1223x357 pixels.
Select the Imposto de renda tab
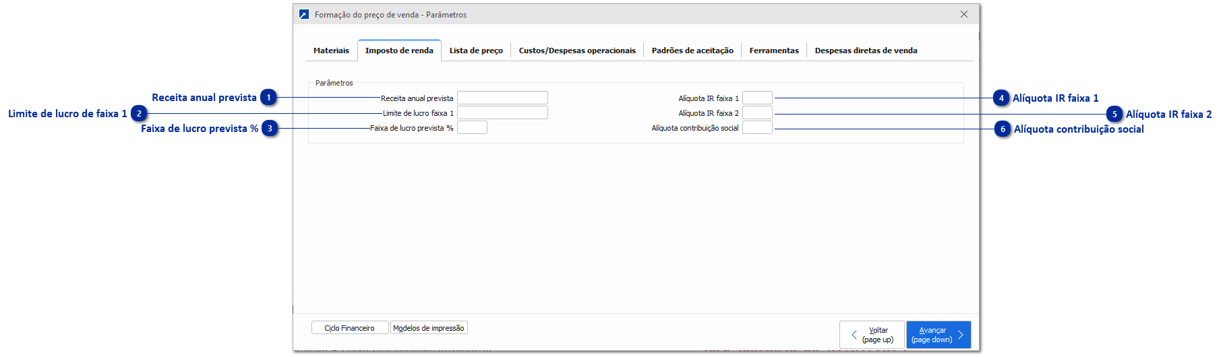pos(399,51)
